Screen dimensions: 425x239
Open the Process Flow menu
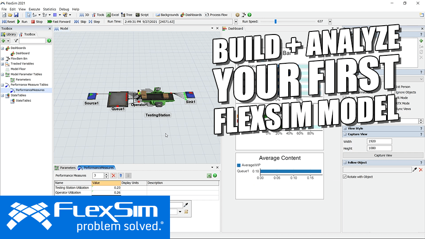[x=216, y=15]
